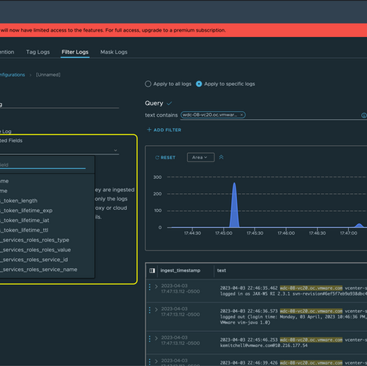Click the large peak in the area chart
Image resolution: width=367 pixels, height=366 pixels.
point(234,205)
